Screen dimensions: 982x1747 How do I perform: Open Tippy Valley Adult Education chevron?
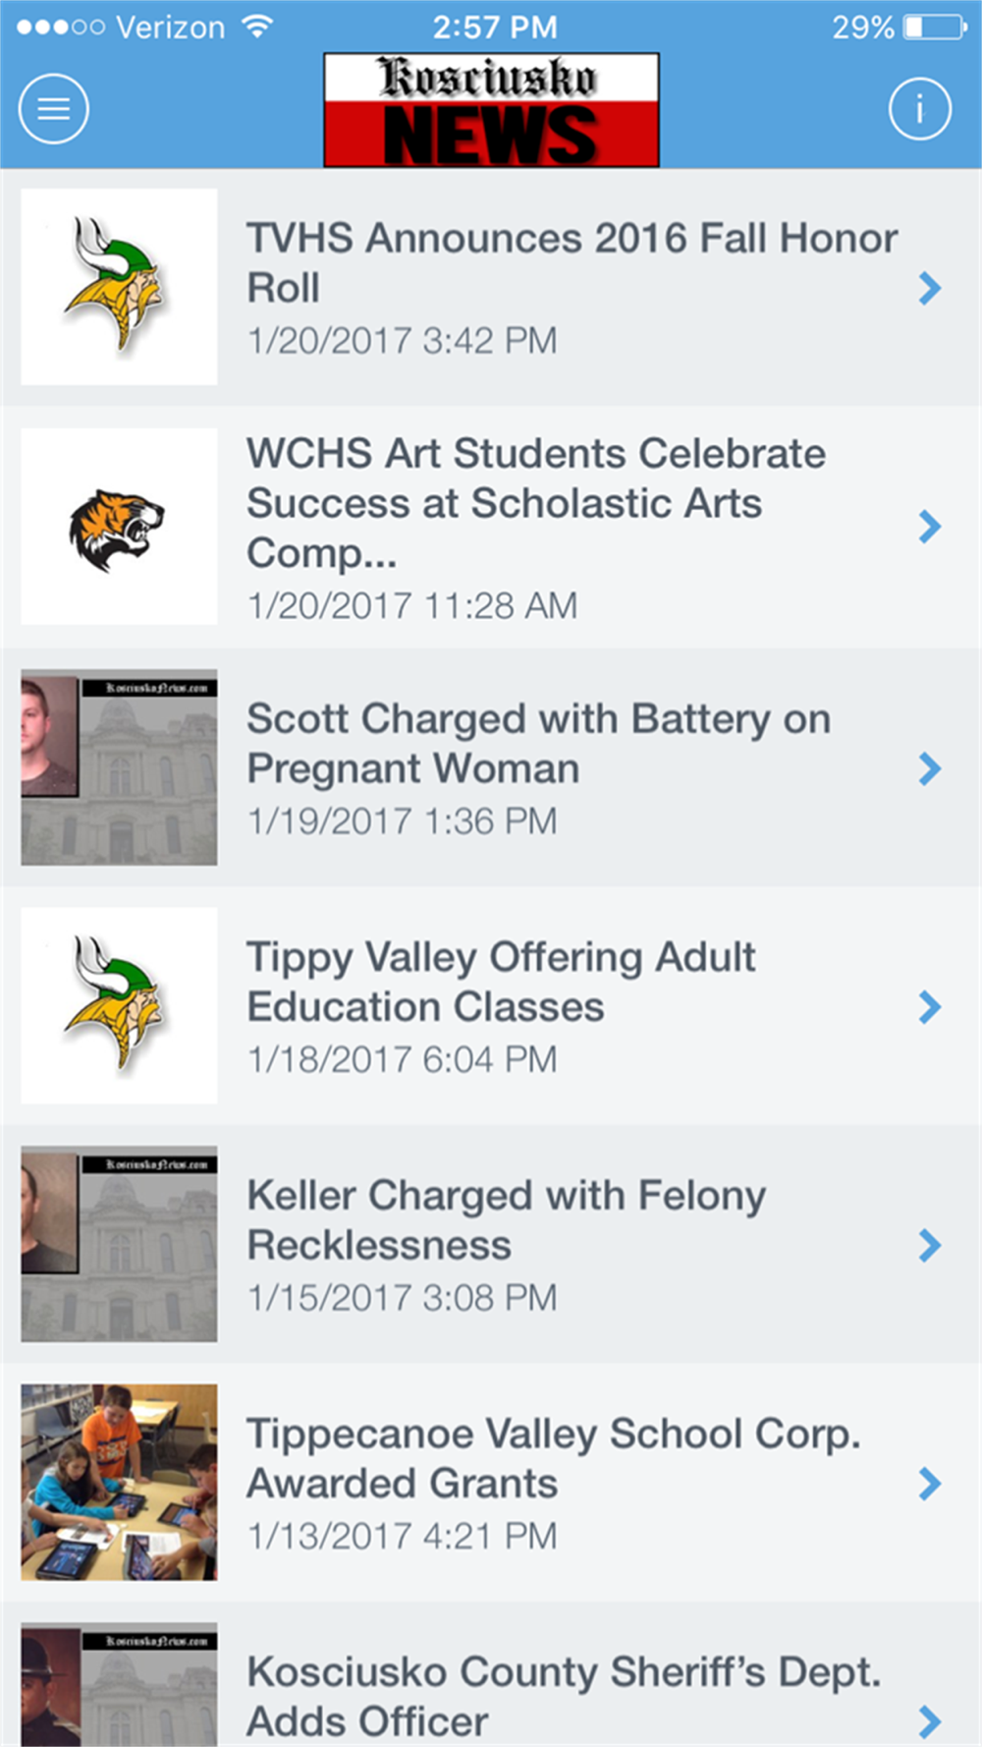click(929, 1007)
